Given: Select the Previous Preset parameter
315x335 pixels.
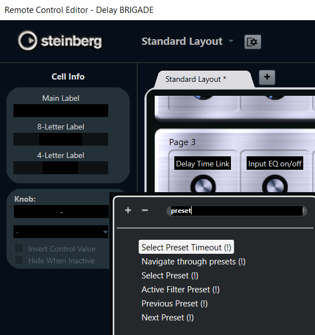Looking at the screenshot, I should point(175,304).
